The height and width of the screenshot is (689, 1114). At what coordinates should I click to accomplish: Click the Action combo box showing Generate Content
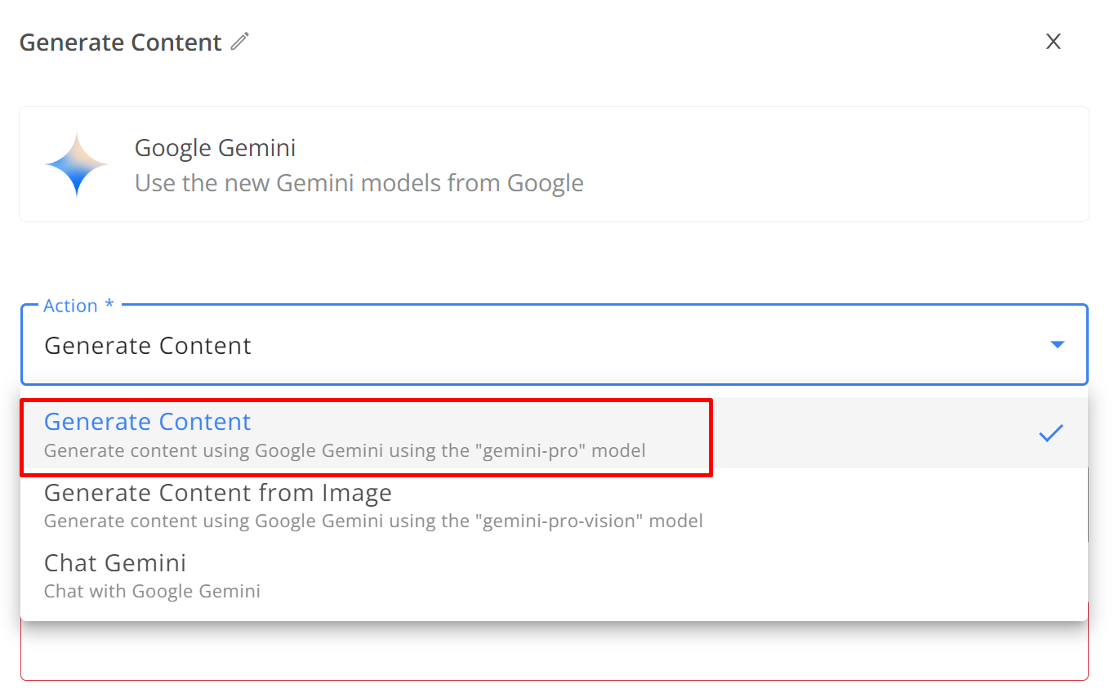click(555, 345)
